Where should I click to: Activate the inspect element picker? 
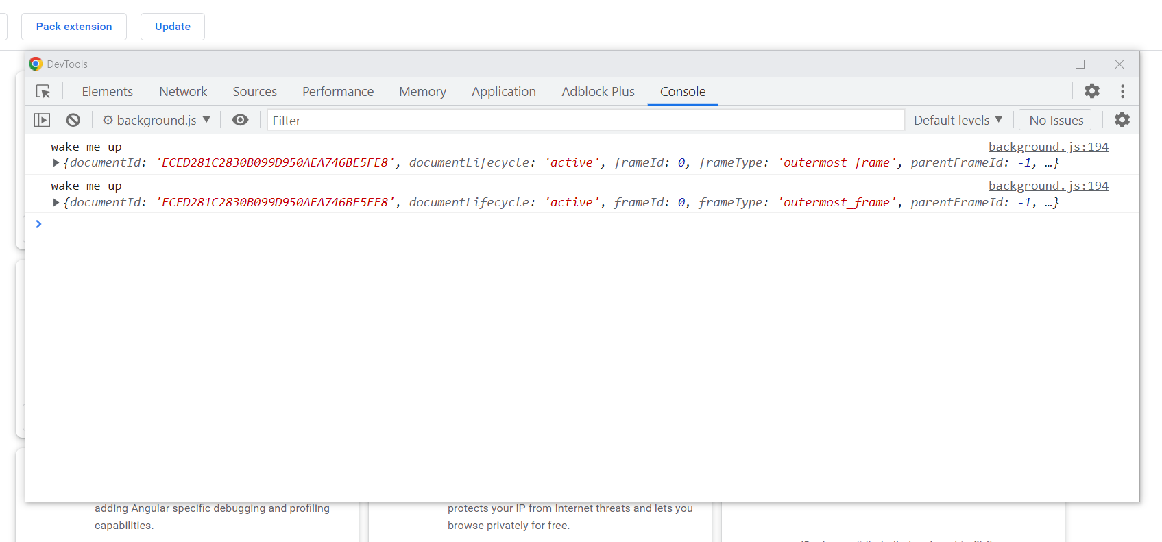pyautogui.click(x=43, y=91)
